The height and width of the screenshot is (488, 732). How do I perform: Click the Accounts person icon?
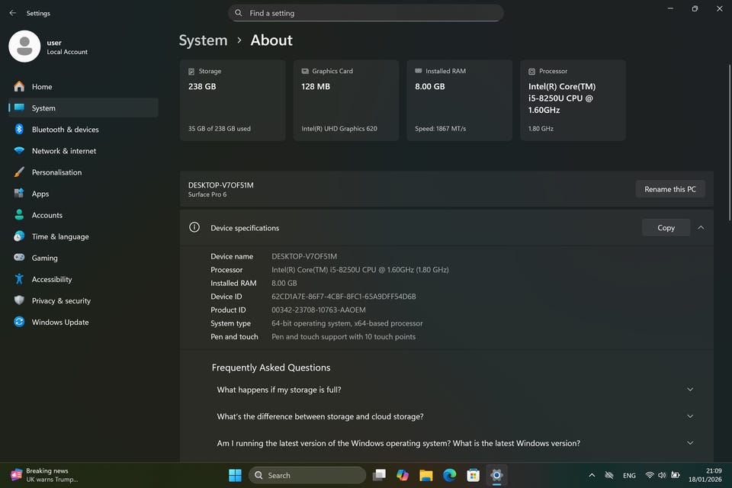(x=19, y=215)
